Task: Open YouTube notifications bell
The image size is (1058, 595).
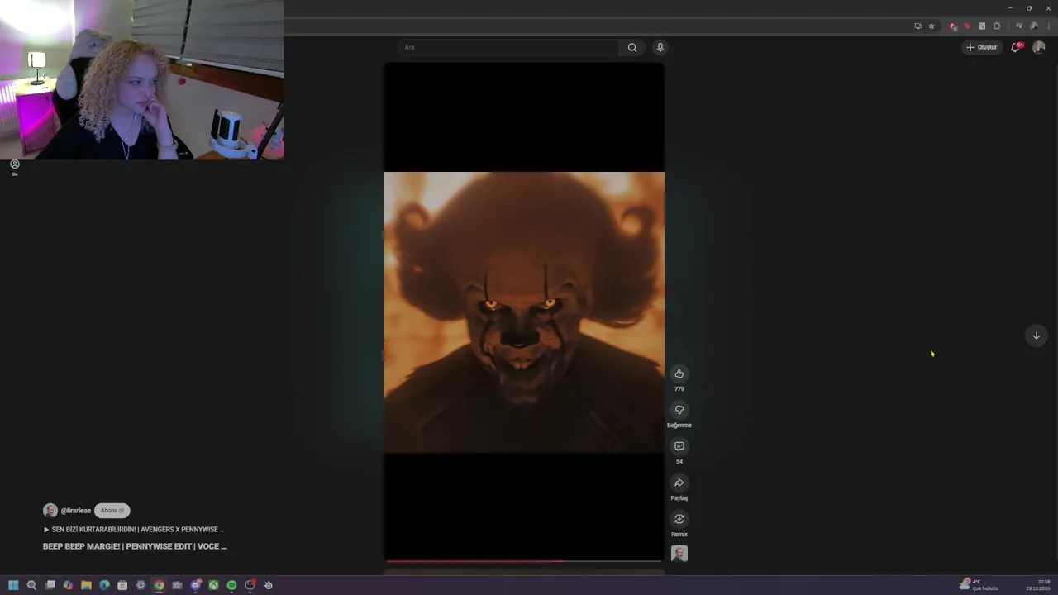Action: click(x=1016, y=47)
